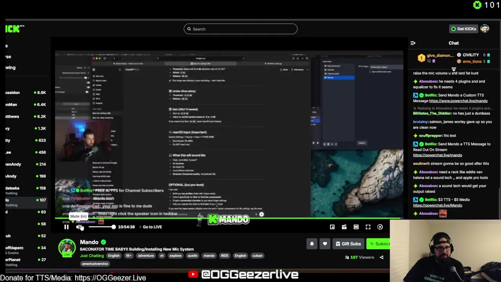Click the clip creation icon in player controls
Screen dimensions: 501x282
[344, 227]
